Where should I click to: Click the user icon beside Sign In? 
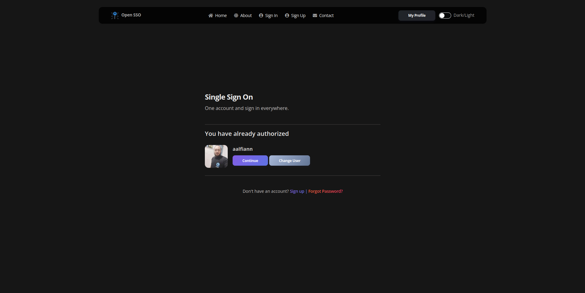click(261, 15)
